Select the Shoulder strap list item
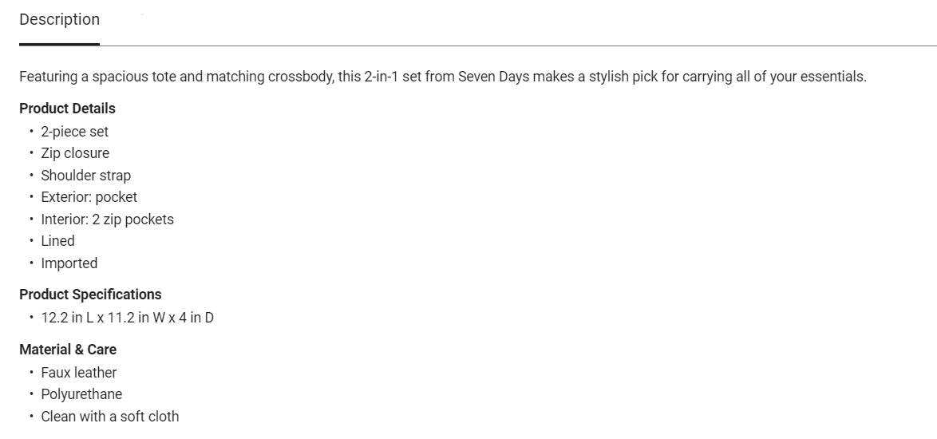Image resolution: width=937 pixels, height=439 pixels. click(x=85, y=176)
